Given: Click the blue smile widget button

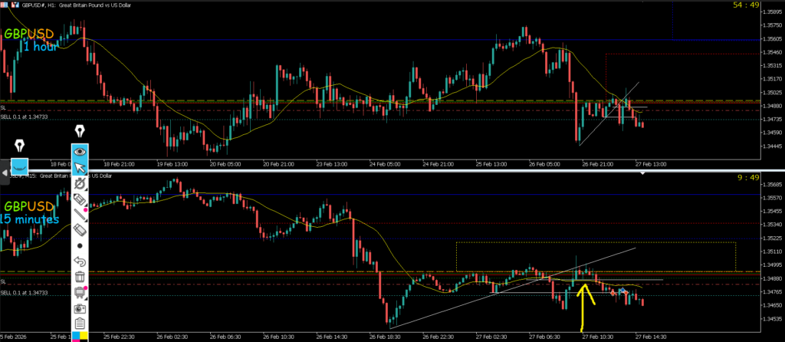Looking at the screenshot, I should (20, 164).
